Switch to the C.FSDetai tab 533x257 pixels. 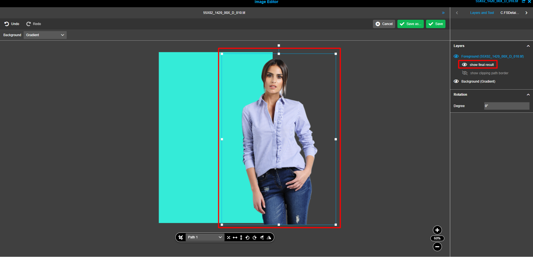pyautogui.click(x=509, y=13)
